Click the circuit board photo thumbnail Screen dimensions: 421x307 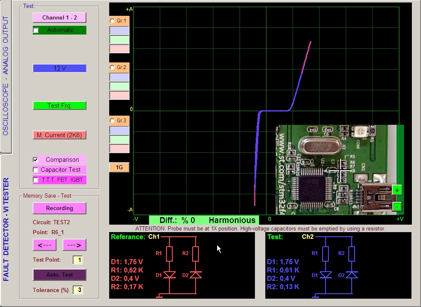click(x=332, y=168)
